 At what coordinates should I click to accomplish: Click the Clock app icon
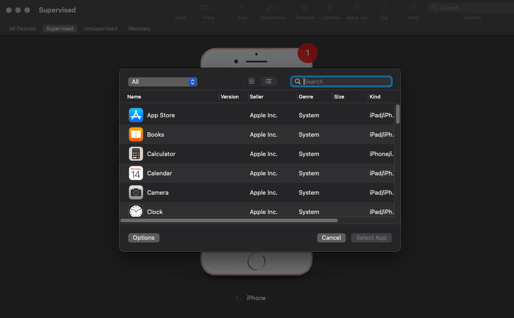pos(136,211)
